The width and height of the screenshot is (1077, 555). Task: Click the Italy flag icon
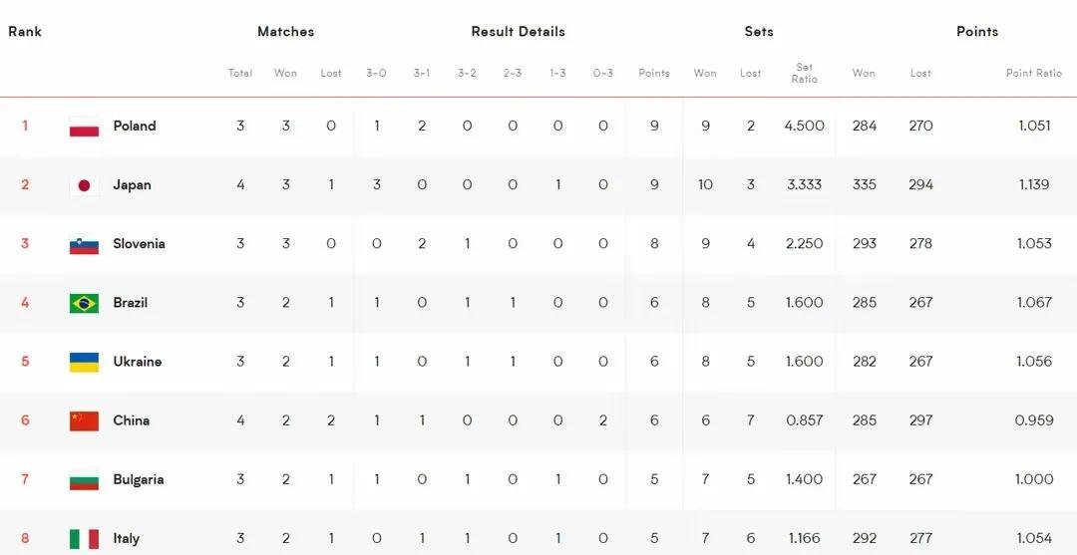(x=84, y=538)
